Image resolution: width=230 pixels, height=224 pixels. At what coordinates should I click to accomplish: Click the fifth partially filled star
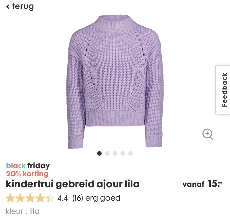(50, 198)
